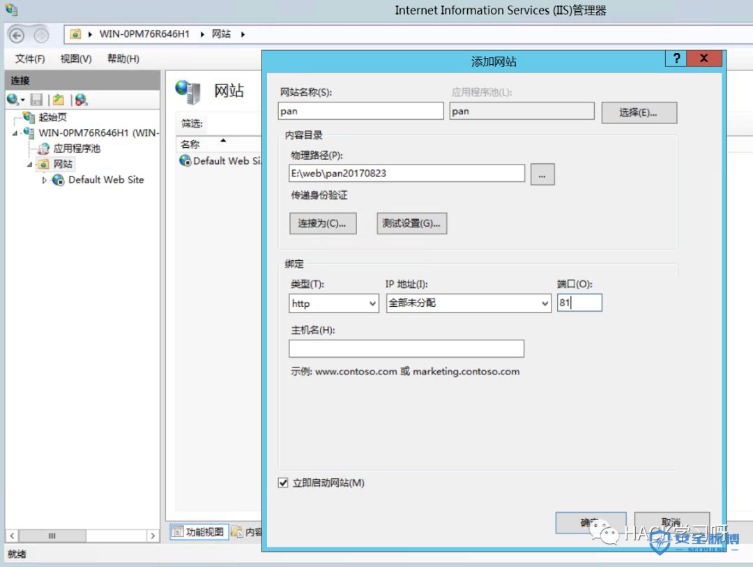Select 起始页 in the connections tree

coord(52,117)
